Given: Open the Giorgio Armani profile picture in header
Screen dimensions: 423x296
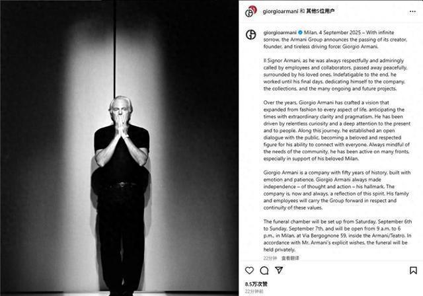Looking at the screenshot, I should click(250, 11).
